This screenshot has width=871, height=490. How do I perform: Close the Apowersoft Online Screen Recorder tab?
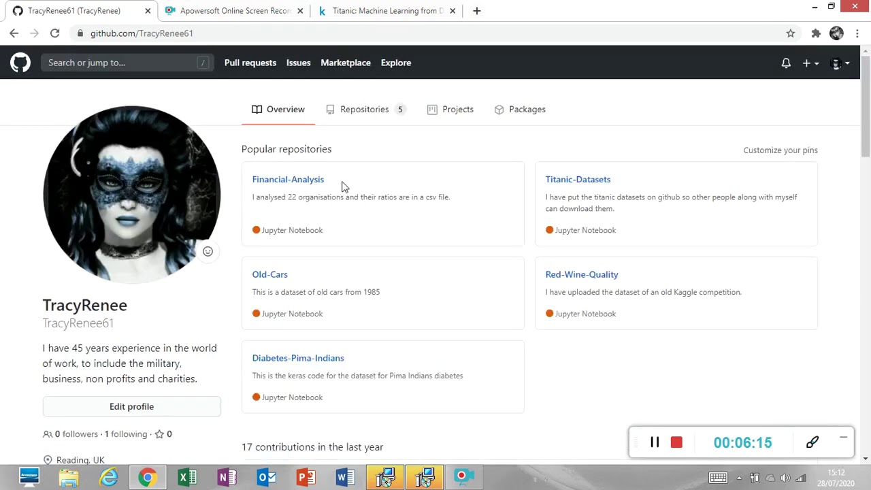[x=300, y=11]
